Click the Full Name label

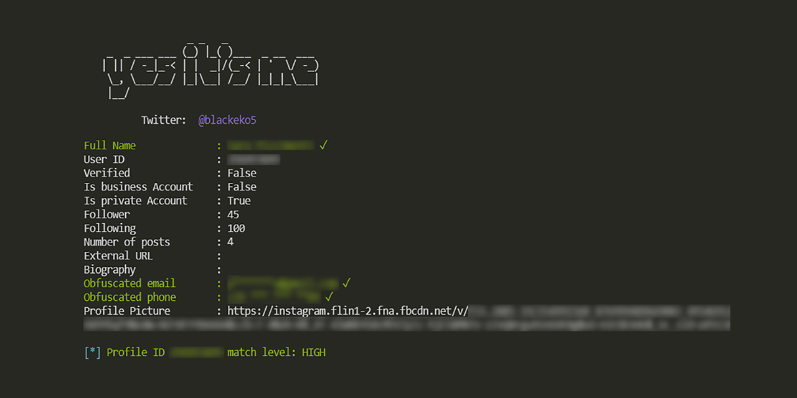[x=110, y=145]
